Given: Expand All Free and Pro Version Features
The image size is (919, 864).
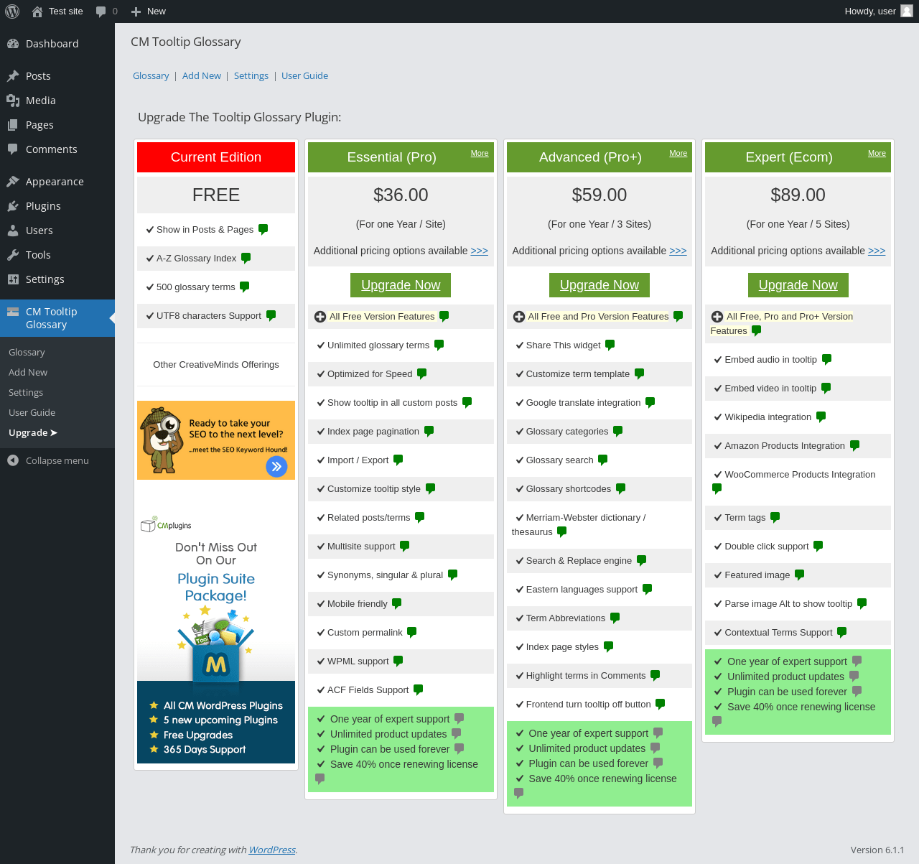Looking at the screenshot, I should pyautogui.click(x=519, y=317).
